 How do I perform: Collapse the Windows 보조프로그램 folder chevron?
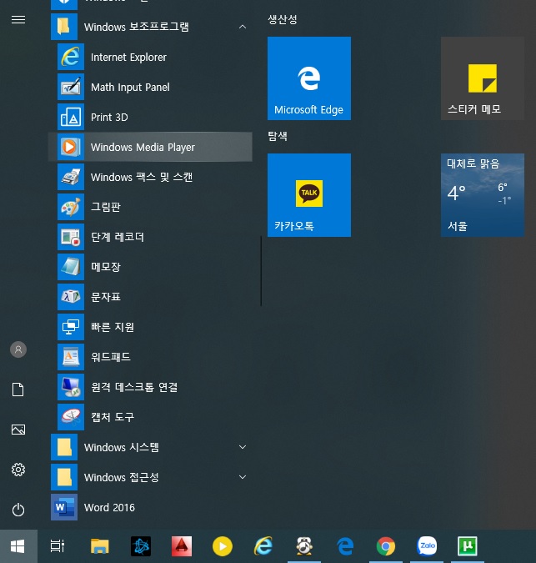(243, 27)
